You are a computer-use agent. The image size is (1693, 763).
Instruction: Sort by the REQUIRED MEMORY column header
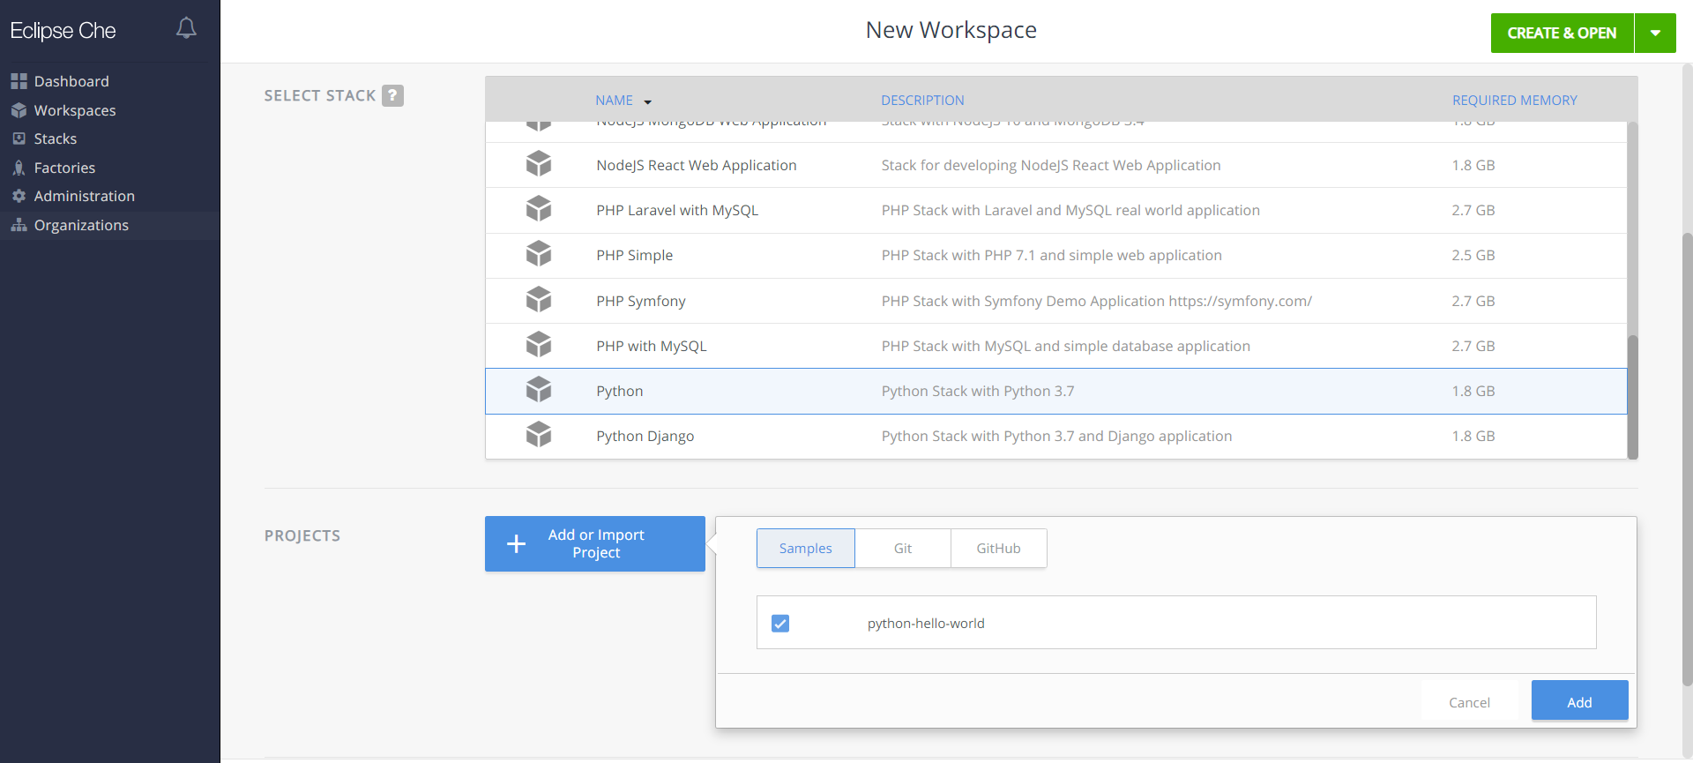click(x=1514, y=101)
